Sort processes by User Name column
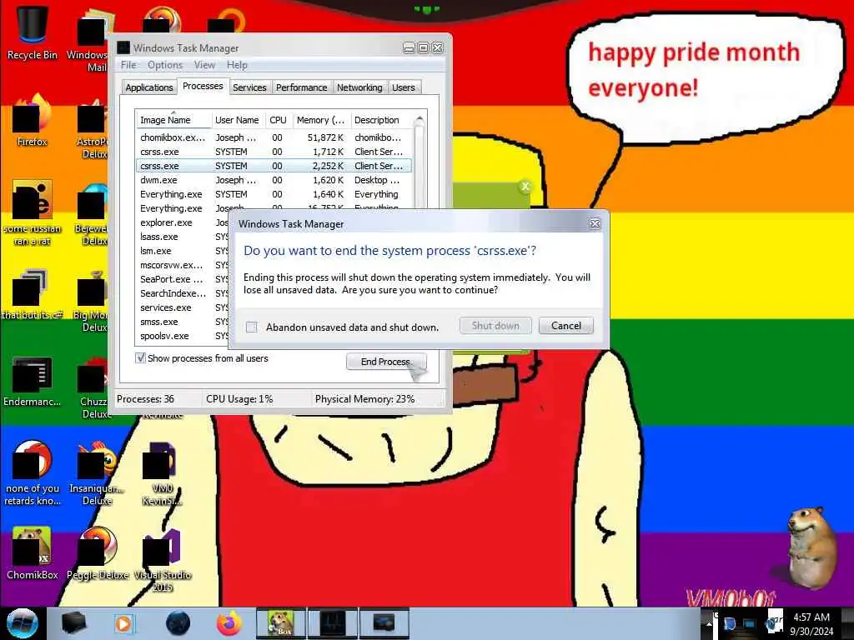854x640 pixels. [238, 120]
